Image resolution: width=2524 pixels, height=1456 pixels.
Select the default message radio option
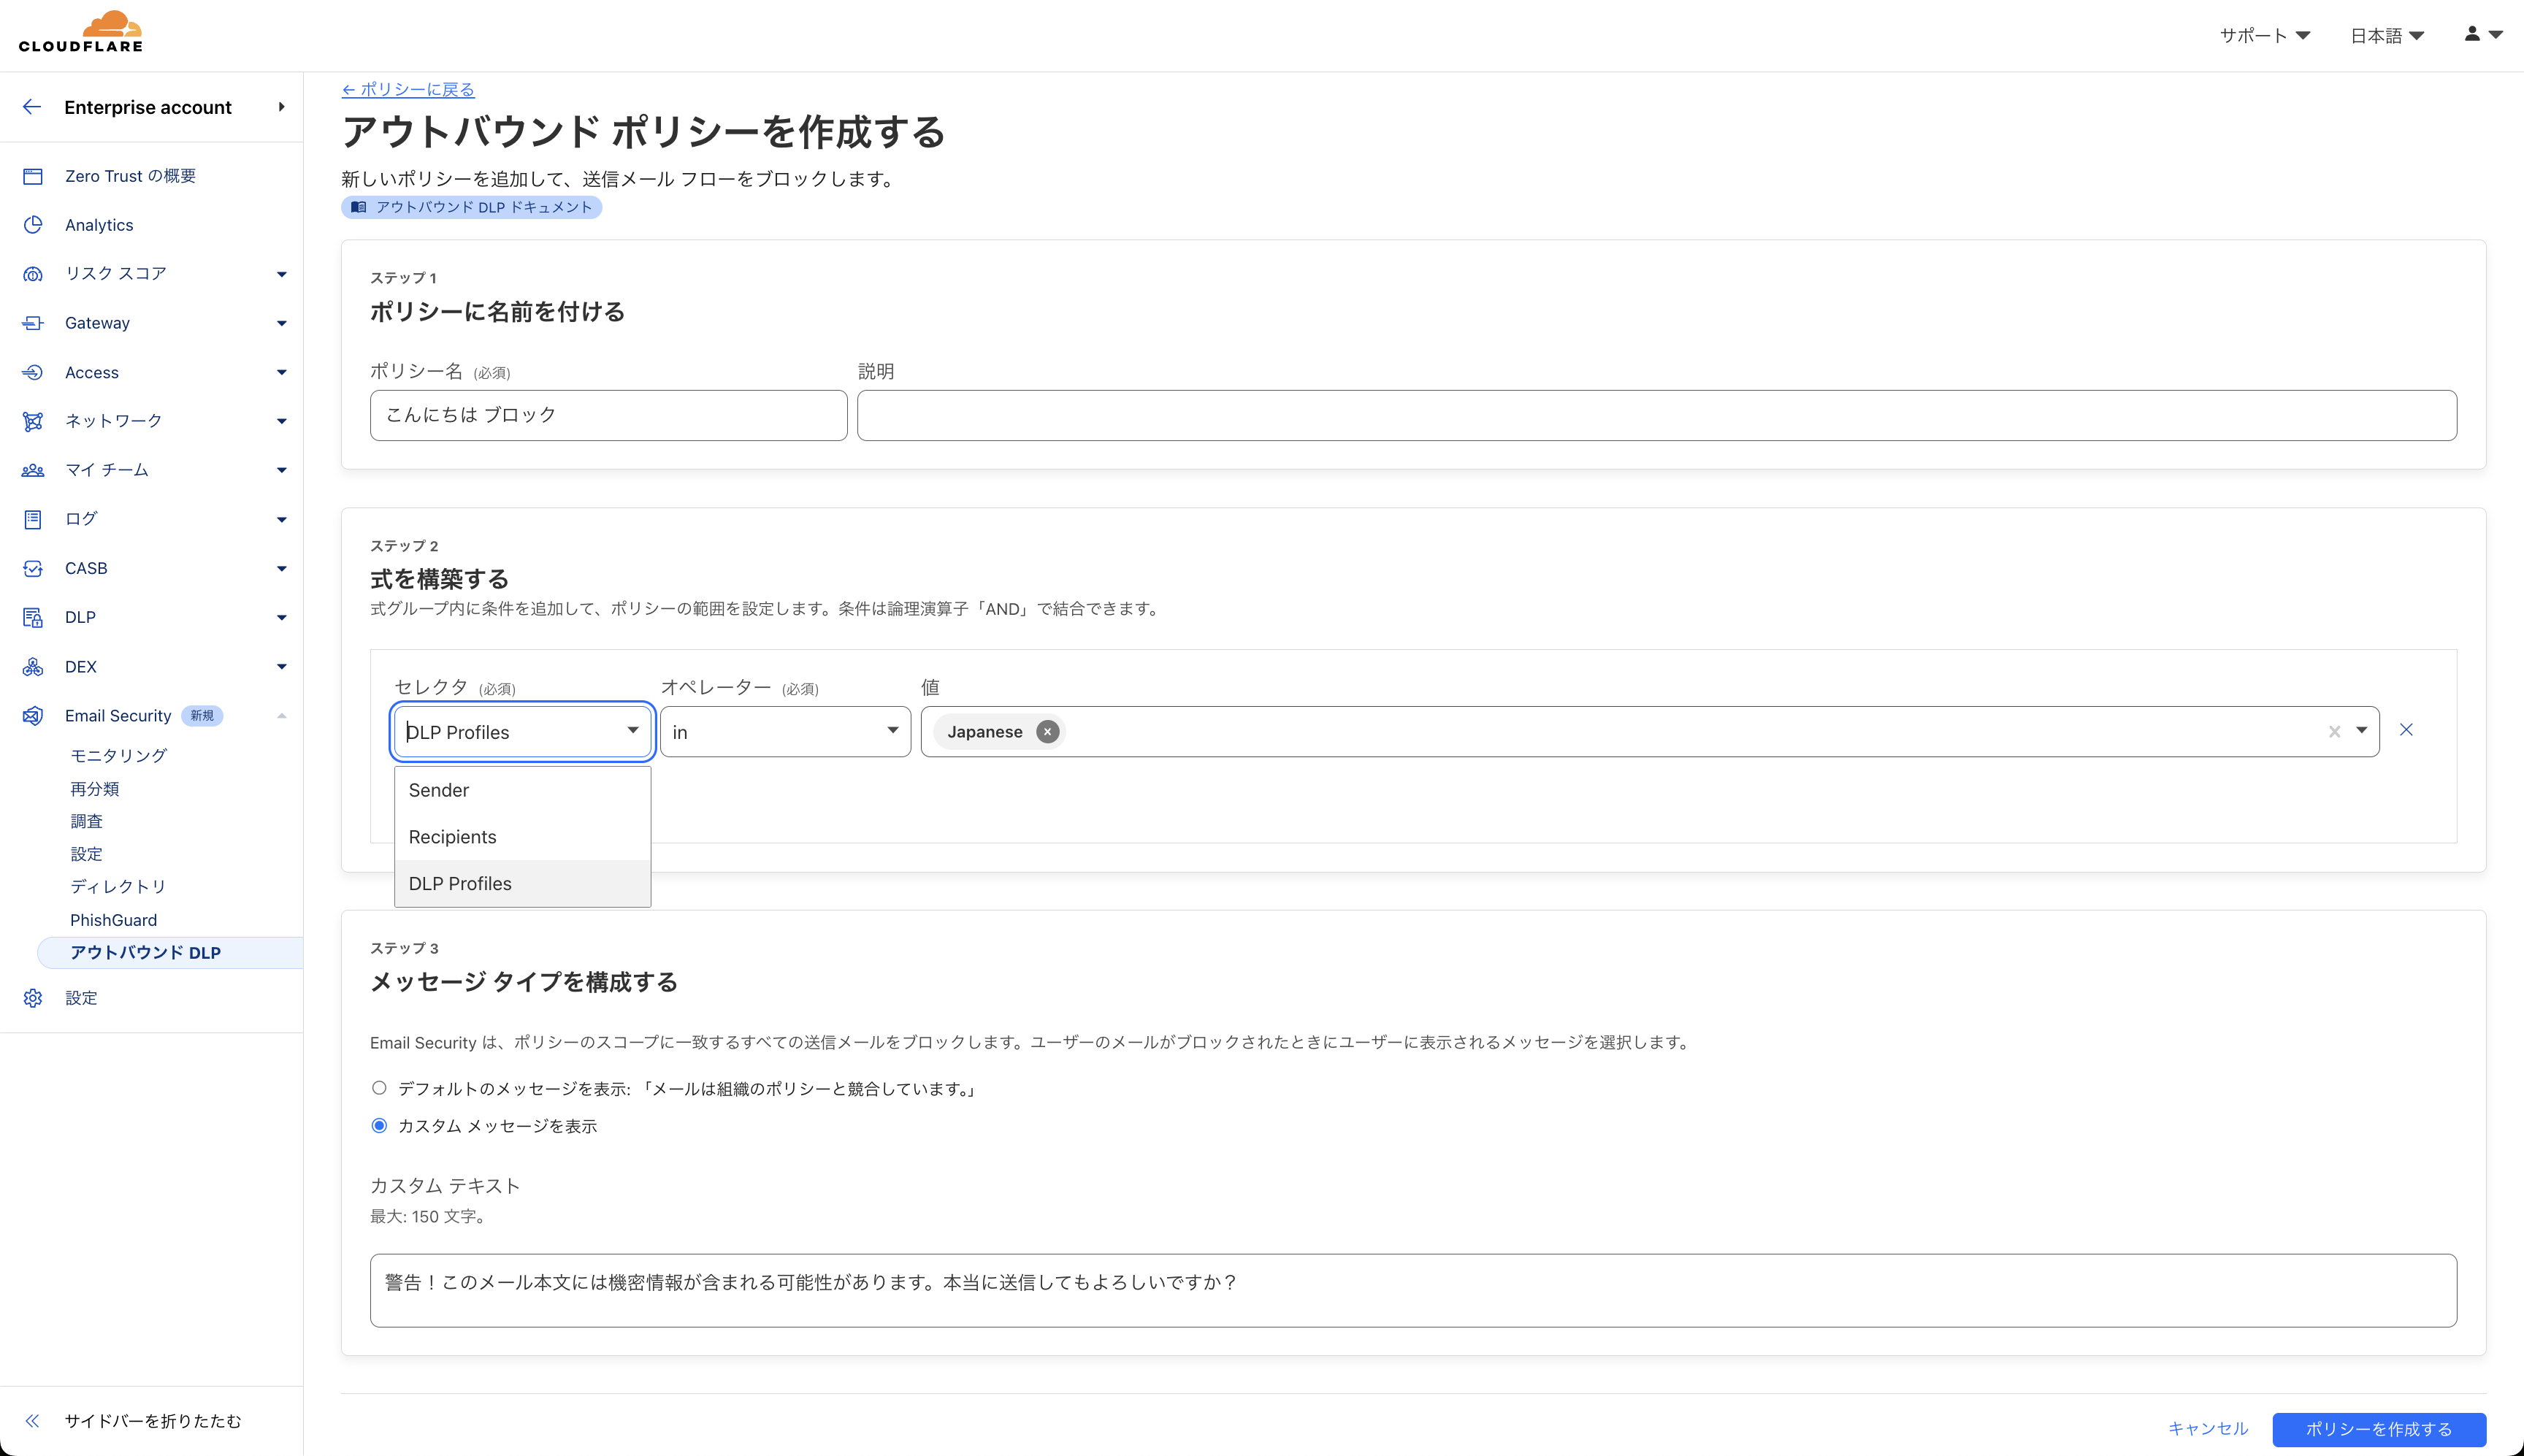(379, 1088)
